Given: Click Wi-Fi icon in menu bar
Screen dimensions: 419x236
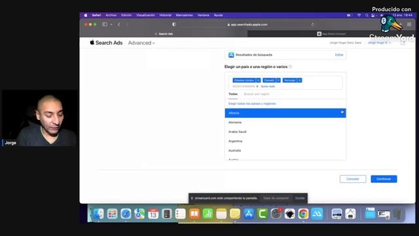Looking at the screenshot, I should pyautogui.click(x=359, y=15).
